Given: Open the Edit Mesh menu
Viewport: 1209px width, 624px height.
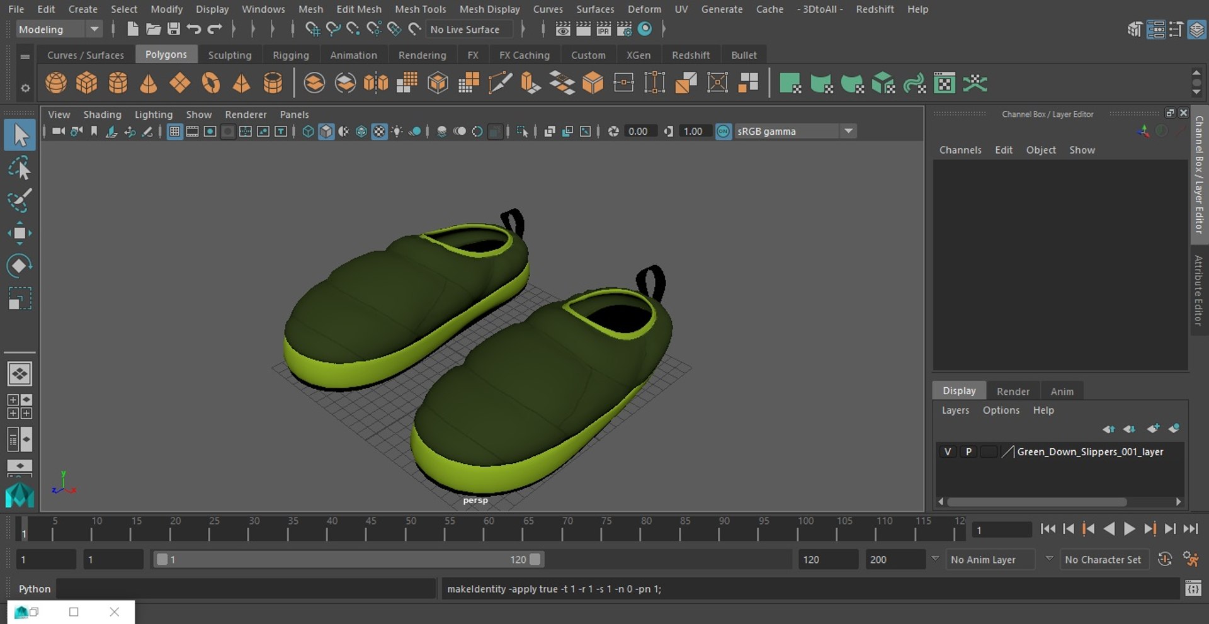Looking at the screenshot, I should click(x=358, y=9).
